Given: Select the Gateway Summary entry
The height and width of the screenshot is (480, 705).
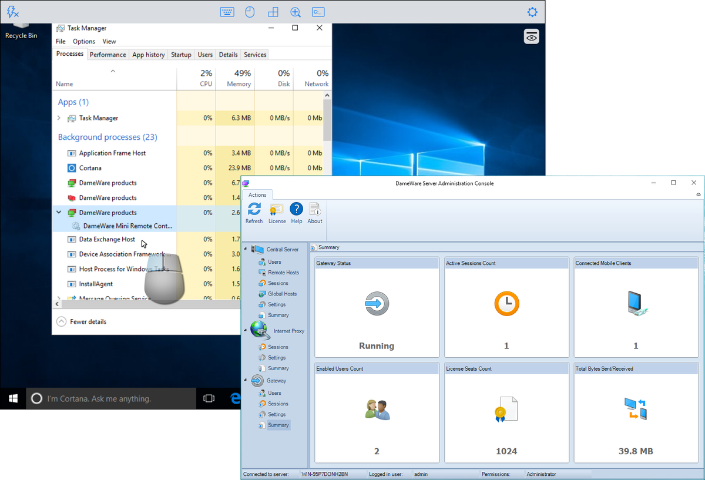Looking at the screenshot, I should pyautogui.click(x=277, y=425).
